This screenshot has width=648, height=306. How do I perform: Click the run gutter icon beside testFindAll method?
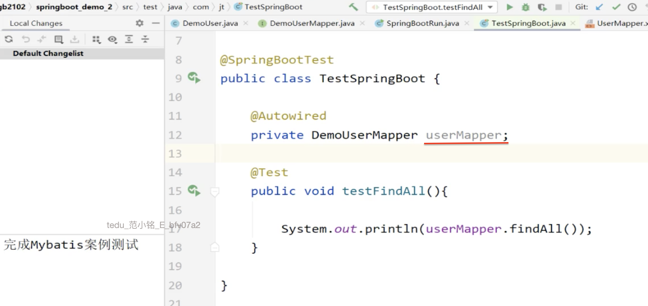[194, 191]
